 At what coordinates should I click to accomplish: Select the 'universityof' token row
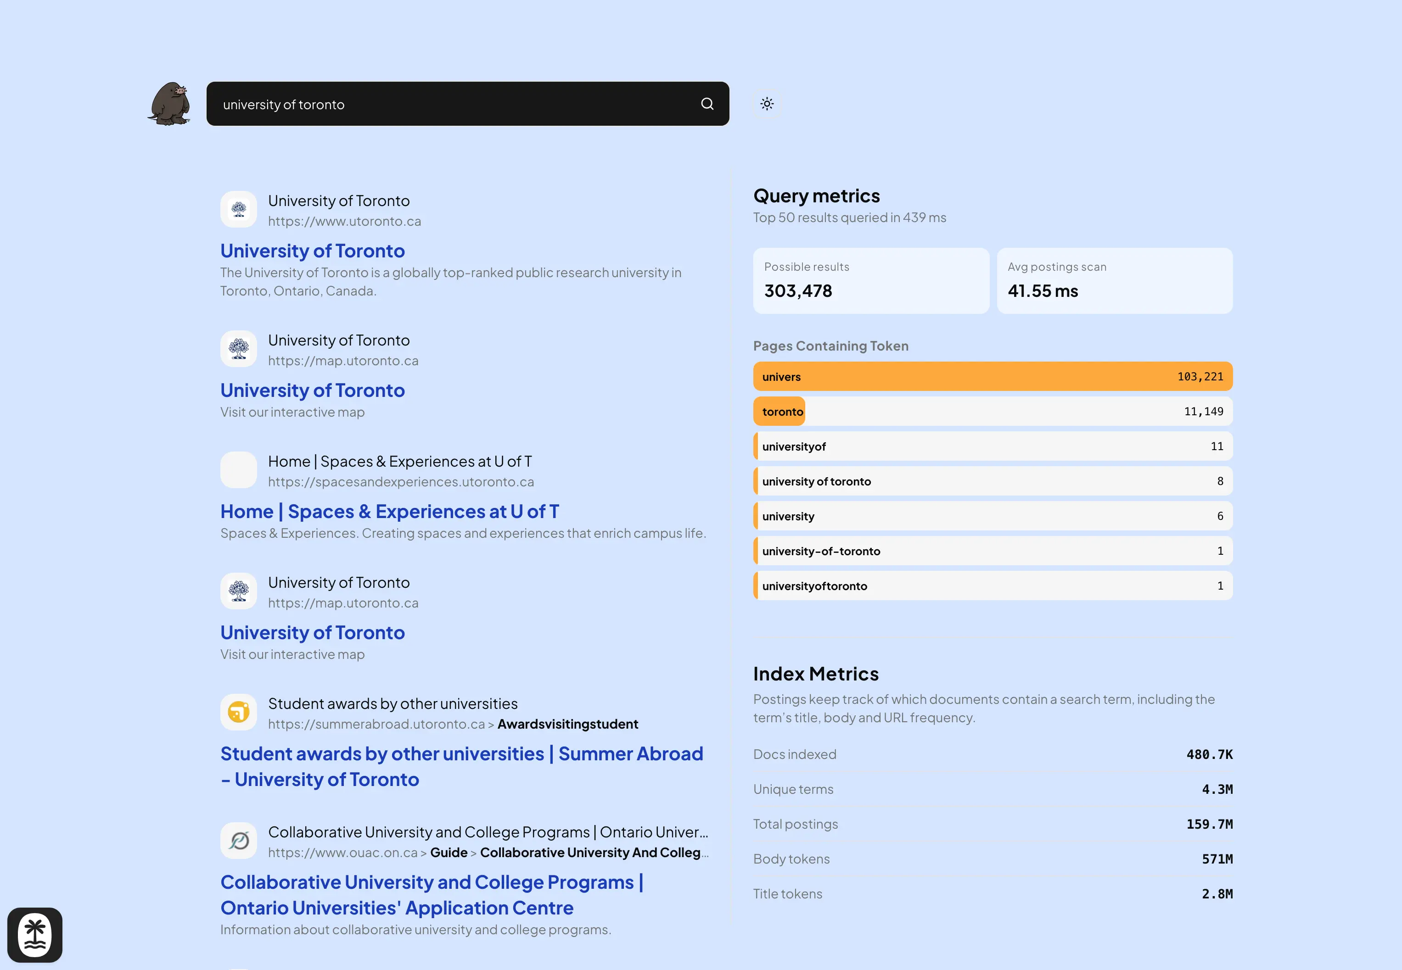993,447
